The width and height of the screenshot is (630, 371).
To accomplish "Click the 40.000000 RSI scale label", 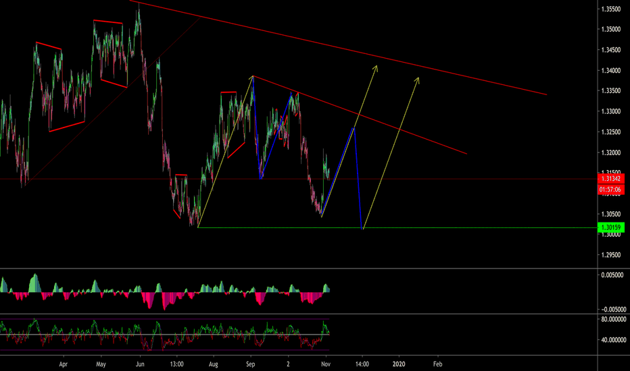I will tap(614, 340).
